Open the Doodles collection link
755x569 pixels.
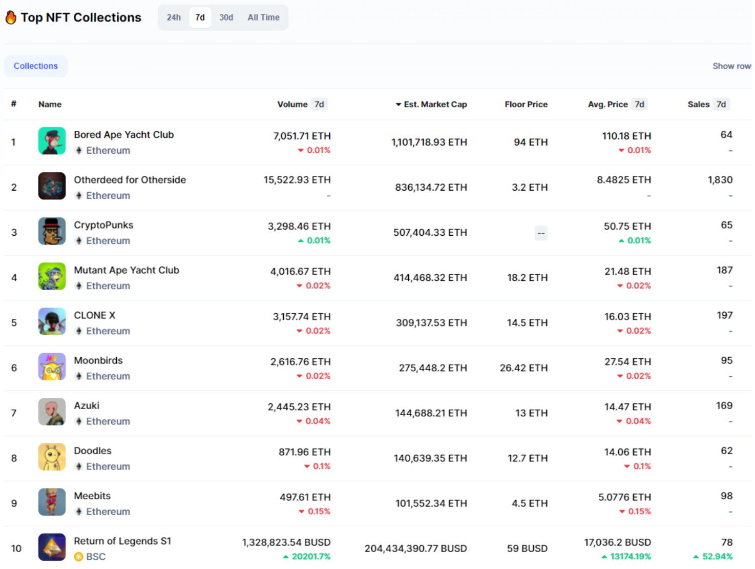[93, 450]
